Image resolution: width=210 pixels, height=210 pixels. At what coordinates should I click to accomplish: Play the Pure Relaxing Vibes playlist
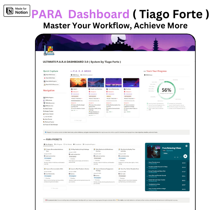point(185,156)
